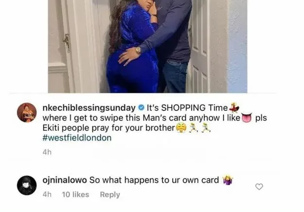Click the tongue-out mouth emoji in caption
The width and height of the screenshot is (304, 212).
pyautogui.click(x=247, y=118)
